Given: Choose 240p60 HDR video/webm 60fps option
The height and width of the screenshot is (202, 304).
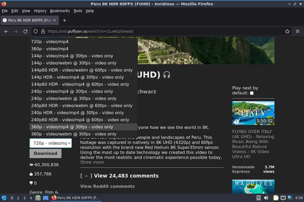Looking at the screenshot, I should [x=84, y=105].
